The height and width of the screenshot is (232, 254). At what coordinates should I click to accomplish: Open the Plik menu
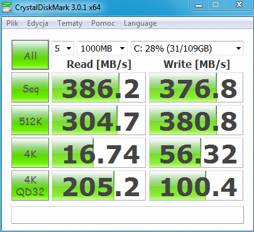point(13,23)
